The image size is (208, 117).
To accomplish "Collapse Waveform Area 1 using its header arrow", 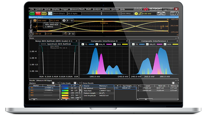I will 176,17.
